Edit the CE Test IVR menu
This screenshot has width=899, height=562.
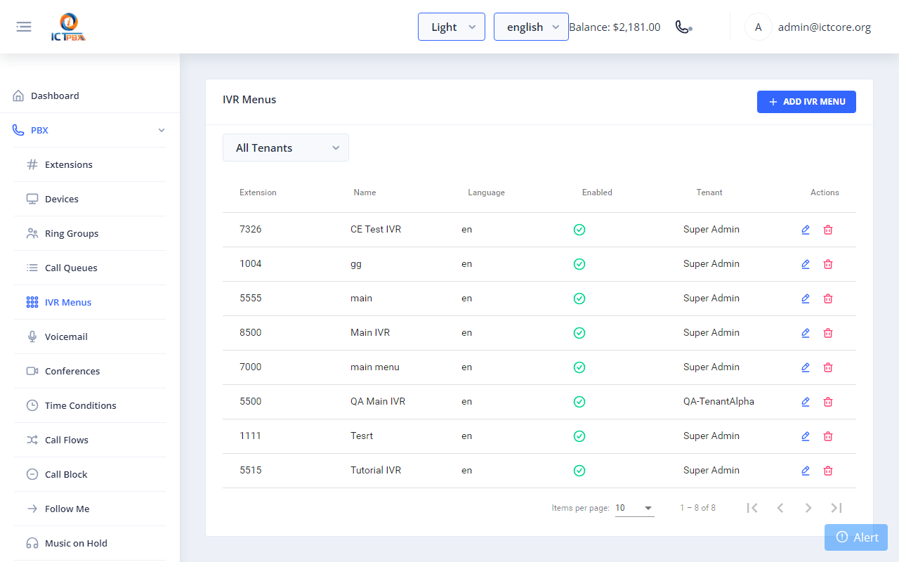(806, 230)
